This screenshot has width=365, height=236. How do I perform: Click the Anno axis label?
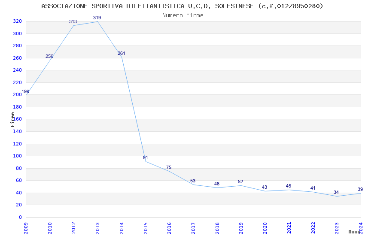click(354, 232)
